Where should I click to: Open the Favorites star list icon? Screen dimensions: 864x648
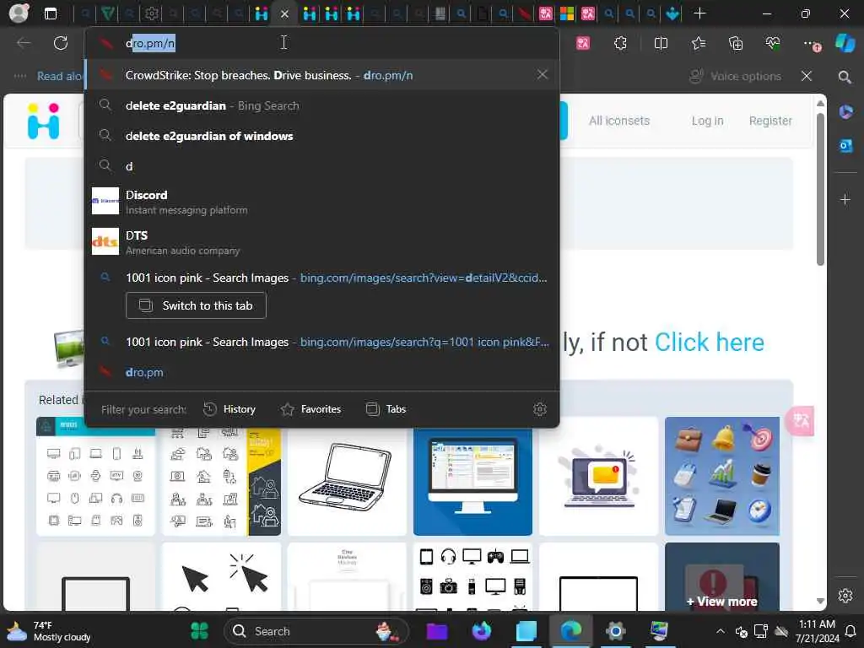[698, 44]
